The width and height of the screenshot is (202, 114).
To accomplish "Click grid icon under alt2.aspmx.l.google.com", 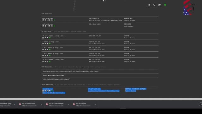I will pyautogui.click(x=43, y=55).
